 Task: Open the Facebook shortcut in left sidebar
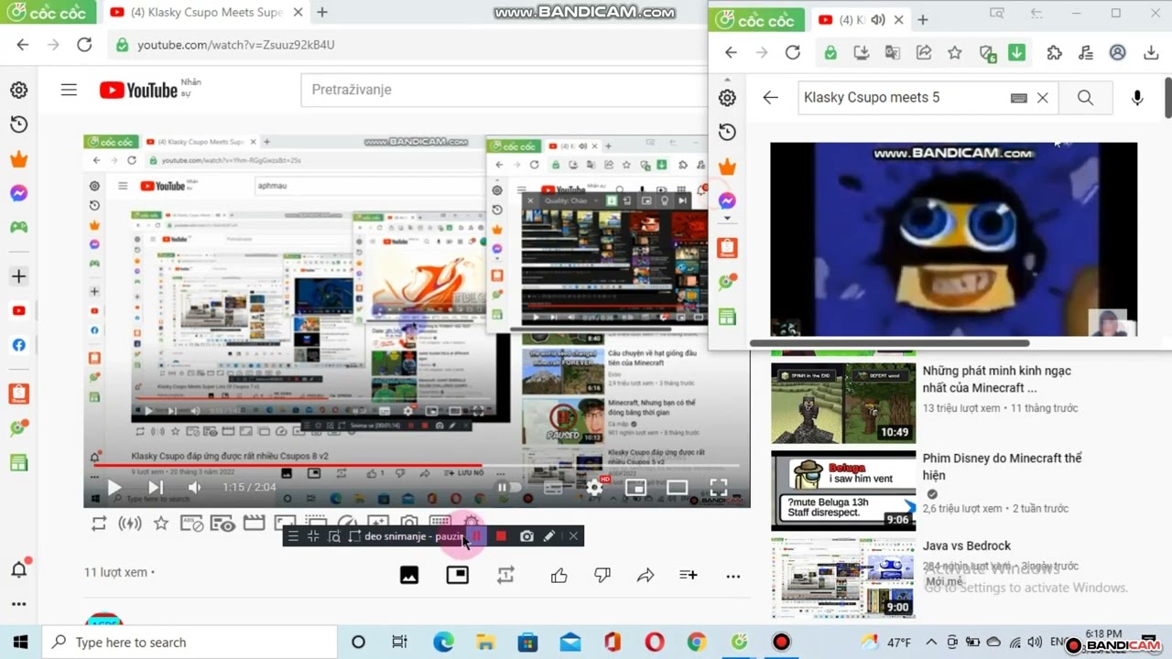[18, 345]
